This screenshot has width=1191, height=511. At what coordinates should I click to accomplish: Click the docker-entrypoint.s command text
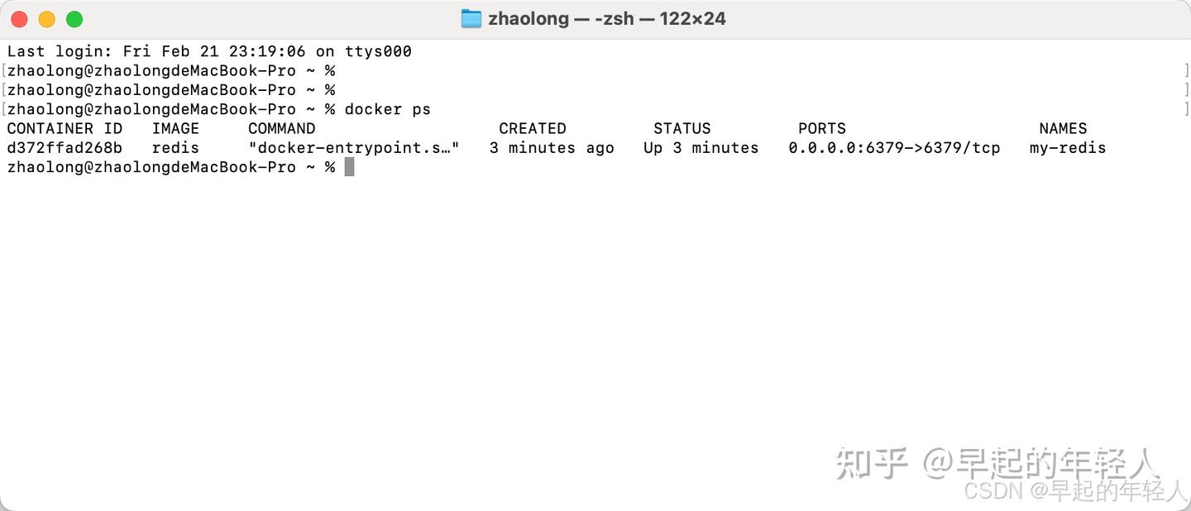(354, 147)
